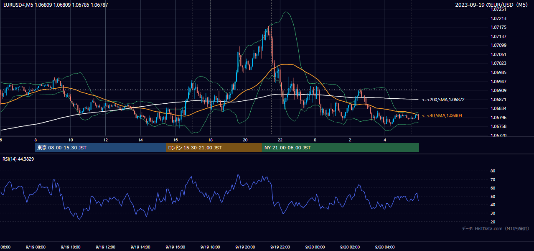Screen dimensions: 534x251
Task: Click price level 1.07137 on the axis
Action: point(498,36)
